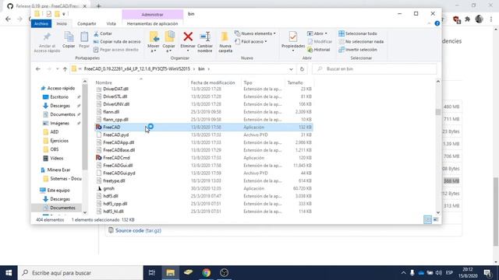Screen dimensions: 499x280
Task: Click the red Eliminar X icon
Action: (x=188, y=37)
